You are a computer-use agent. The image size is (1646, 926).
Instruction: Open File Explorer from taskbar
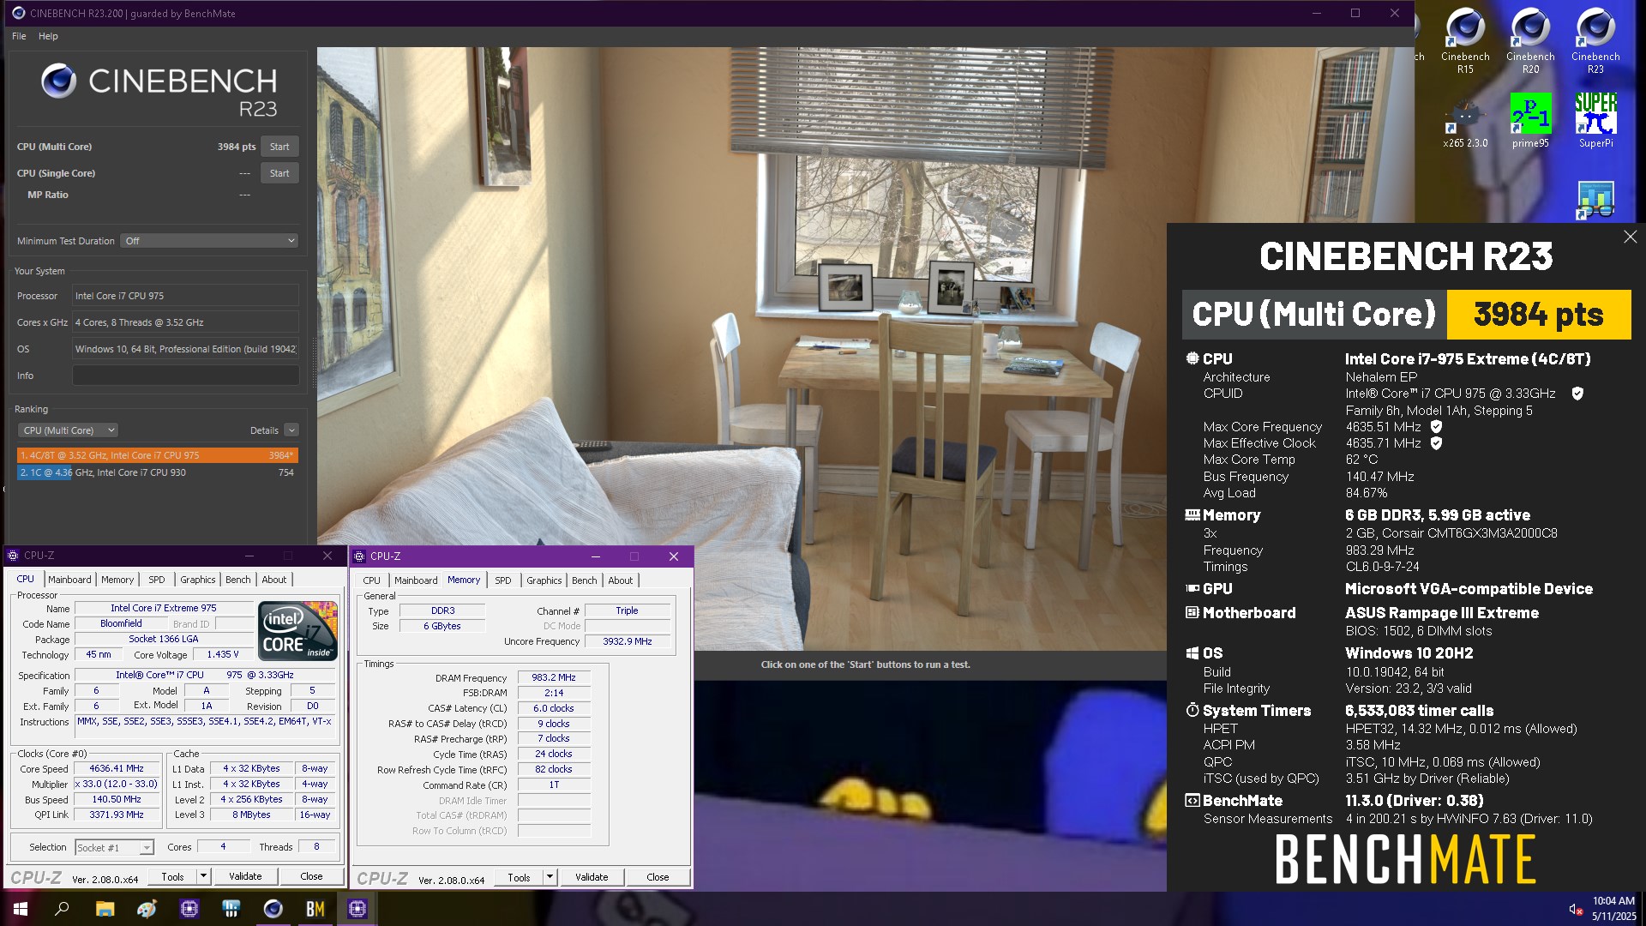pos(105,909)
